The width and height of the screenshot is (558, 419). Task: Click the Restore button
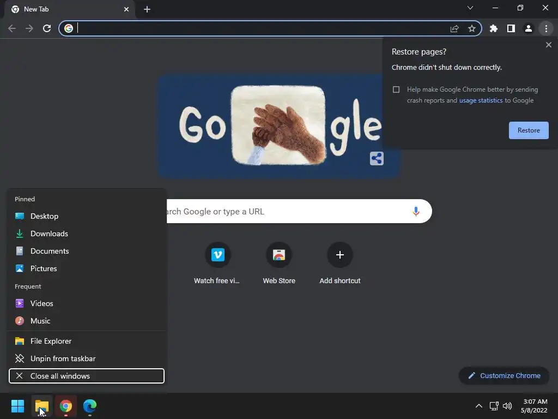click(x=529, y=130)
